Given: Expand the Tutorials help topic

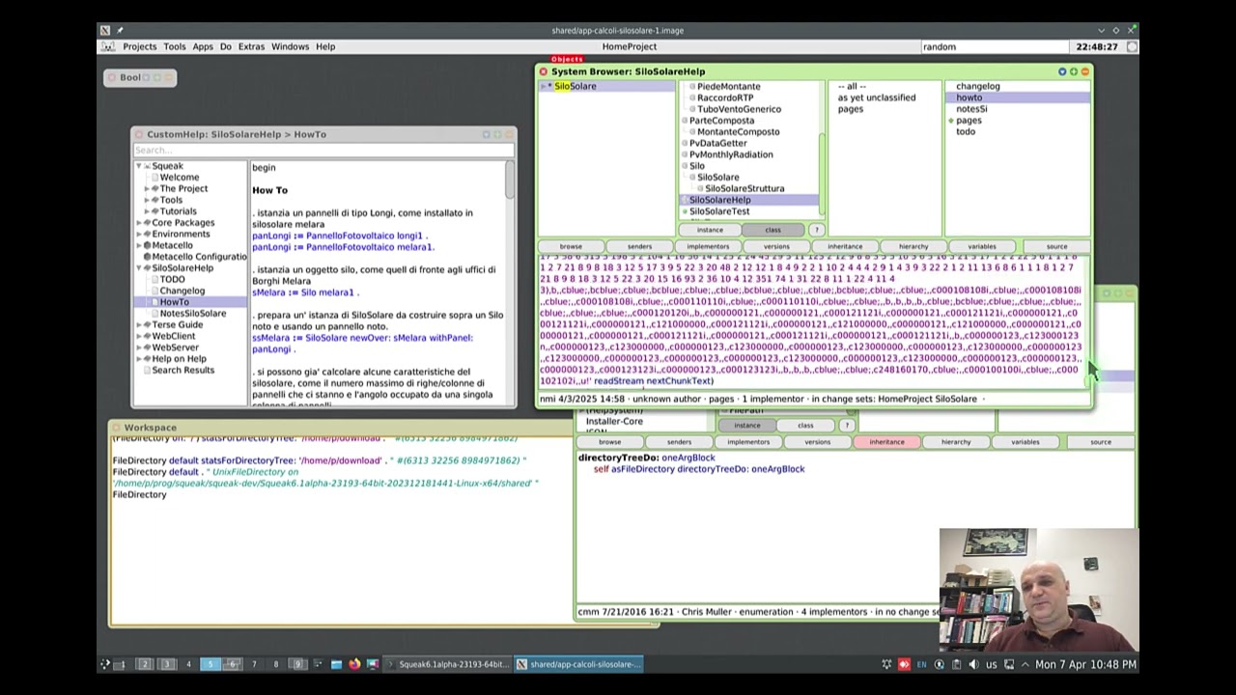Looking at the screenshot, I should coord(147,211).
